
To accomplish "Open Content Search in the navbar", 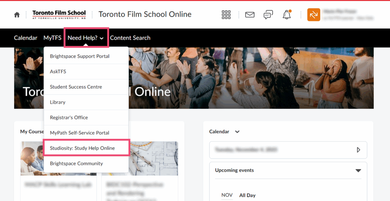I will pos(130,38).
